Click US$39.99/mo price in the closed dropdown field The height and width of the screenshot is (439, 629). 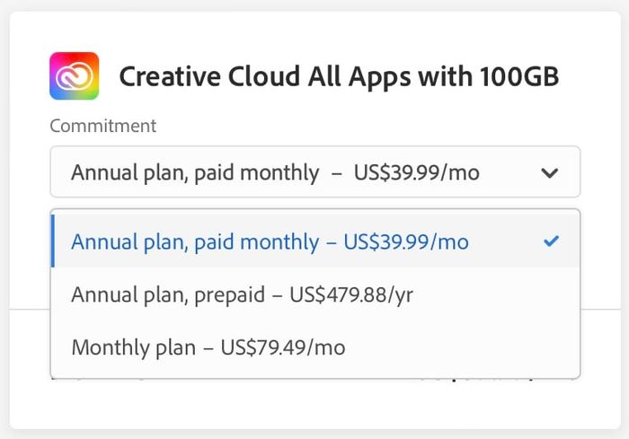tap(417, 172)
